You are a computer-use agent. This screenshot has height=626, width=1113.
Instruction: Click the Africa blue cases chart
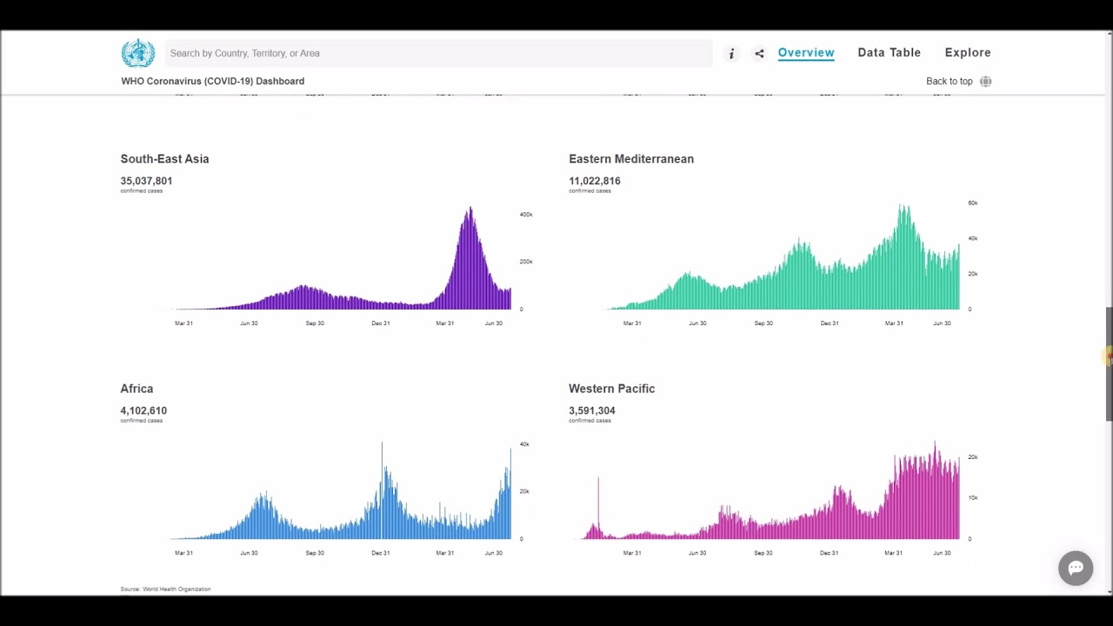341,491
